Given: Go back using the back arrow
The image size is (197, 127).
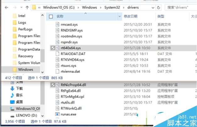Looking at the screenshot, I should click(x=7, y=8).
